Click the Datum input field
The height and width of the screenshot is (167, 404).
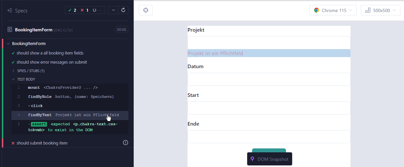coord(269,79)
